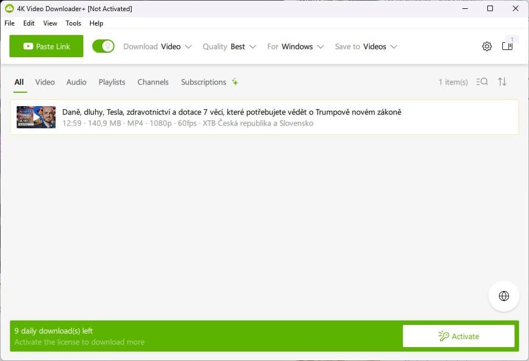Image resolution: width=529 pixels, height=361 pixels.
Task: Open the Tools menu
Action: tap(73, 23)
